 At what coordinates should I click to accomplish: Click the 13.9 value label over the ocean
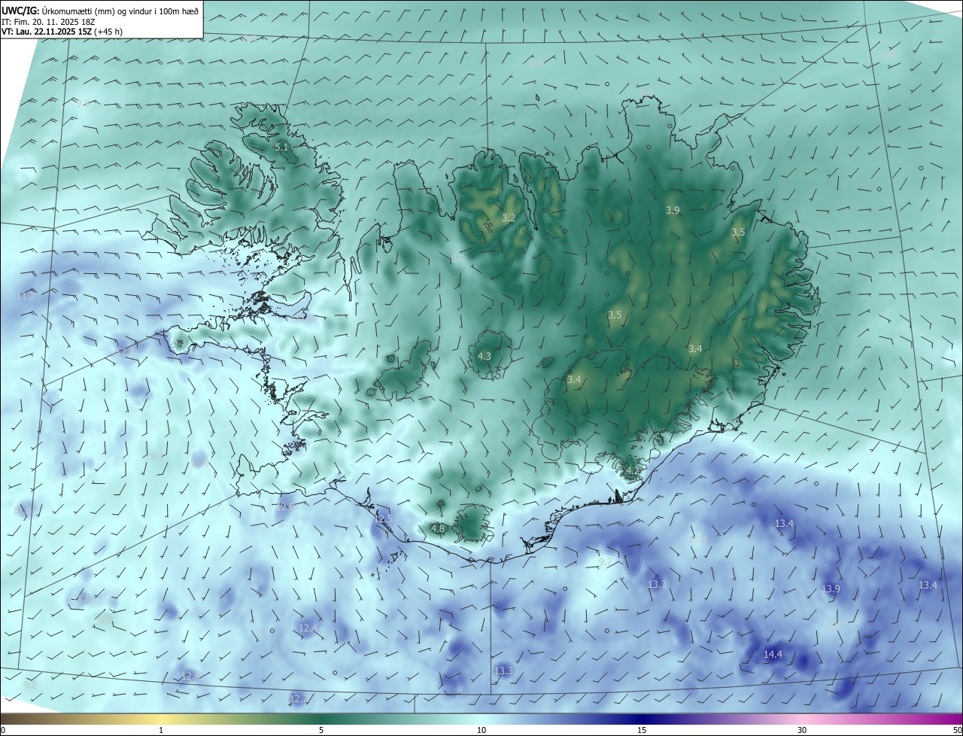tap(831, 589)
